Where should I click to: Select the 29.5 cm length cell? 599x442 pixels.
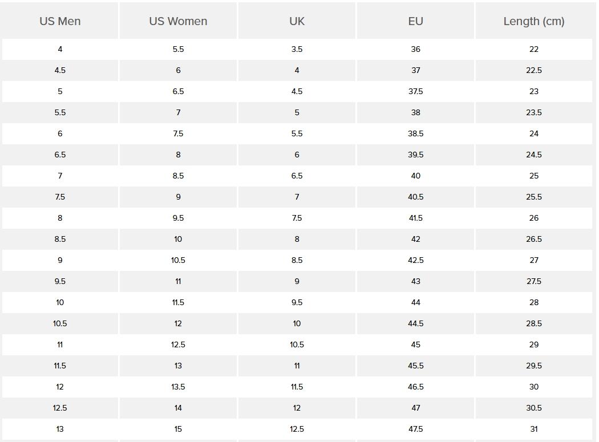point(534,366)
